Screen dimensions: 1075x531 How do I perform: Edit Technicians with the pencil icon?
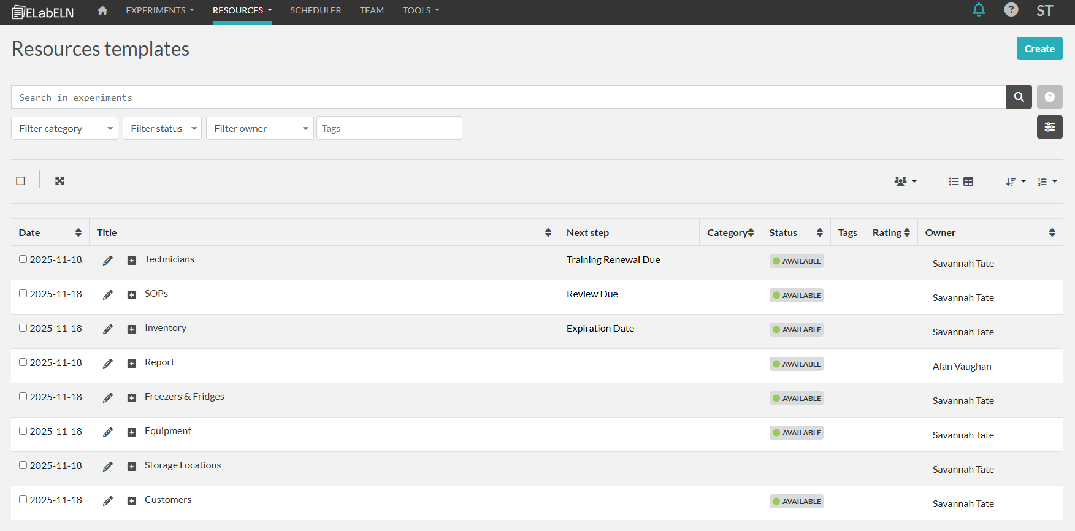click(108, 261)
